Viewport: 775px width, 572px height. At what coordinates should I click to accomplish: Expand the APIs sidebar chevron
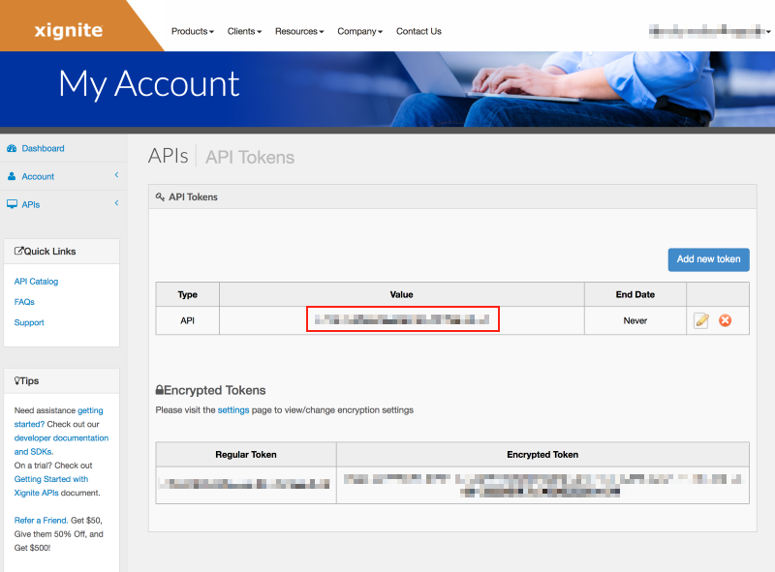click(116, 203)
